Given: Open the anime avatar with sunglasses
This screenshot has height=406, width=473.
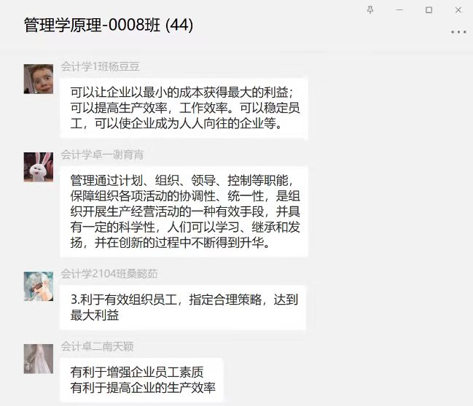Looking at the screenshot, I should [39, 286].
